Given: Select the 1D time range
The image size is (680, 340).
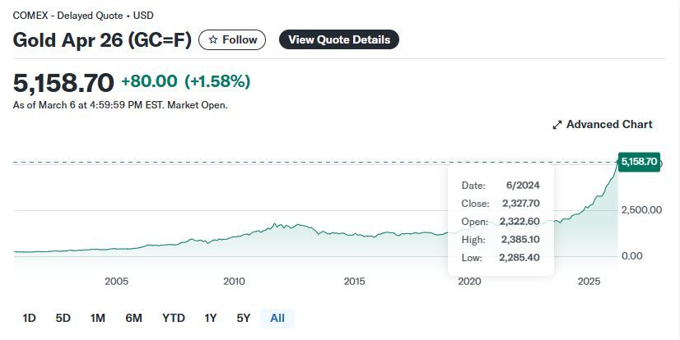Looking at the screenshot, I should (x=29, y=318).
